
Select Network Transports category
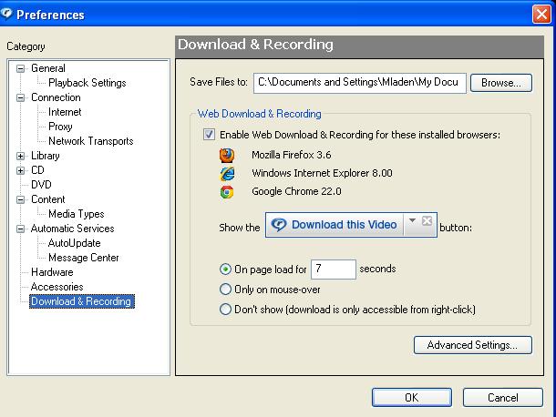[91, 141]
